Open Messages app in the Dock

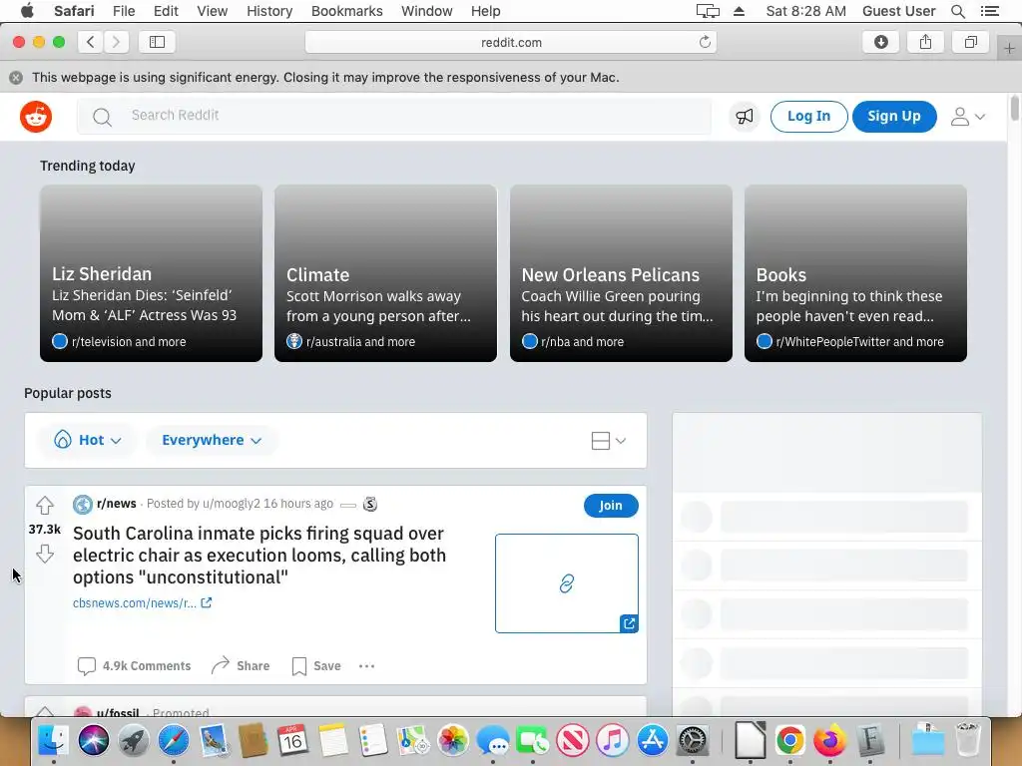coord(493,741)
